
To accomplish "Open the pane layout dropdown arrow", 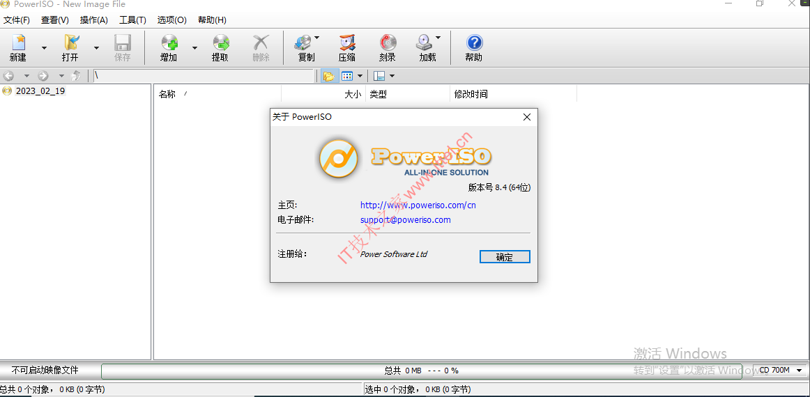I will coord(392,76).
